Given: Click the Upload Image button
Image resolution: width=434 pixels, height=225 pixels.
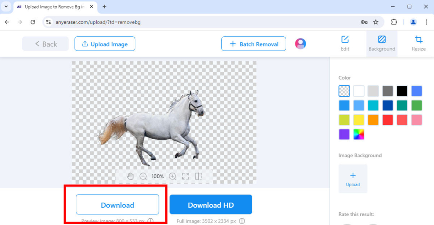Looking at the screenshot, I should (105, 44).
